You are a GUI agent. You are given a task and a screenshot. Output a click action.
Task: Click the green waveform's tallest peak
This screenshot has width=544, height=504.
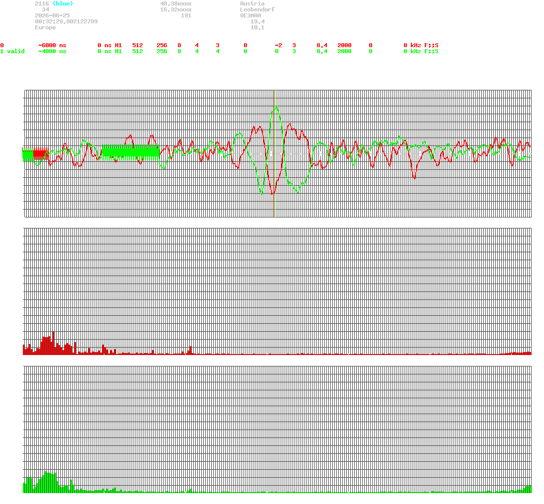tap(276, 106)
